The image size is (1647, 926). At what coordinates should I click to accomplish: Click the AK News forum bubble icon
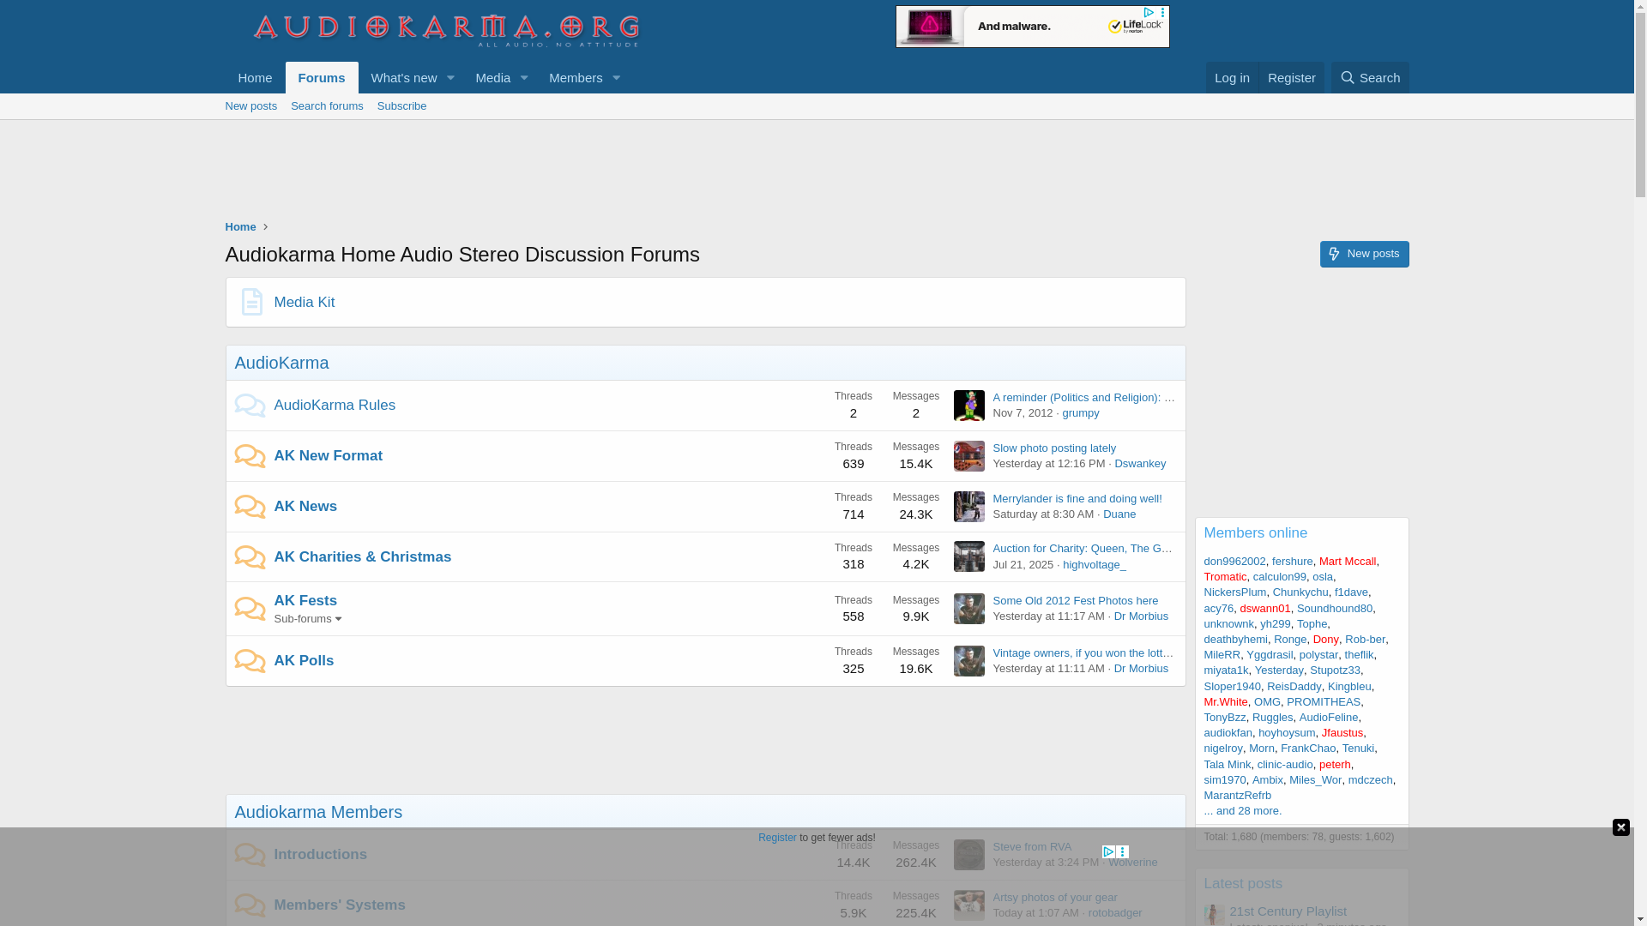click(250, 507)
